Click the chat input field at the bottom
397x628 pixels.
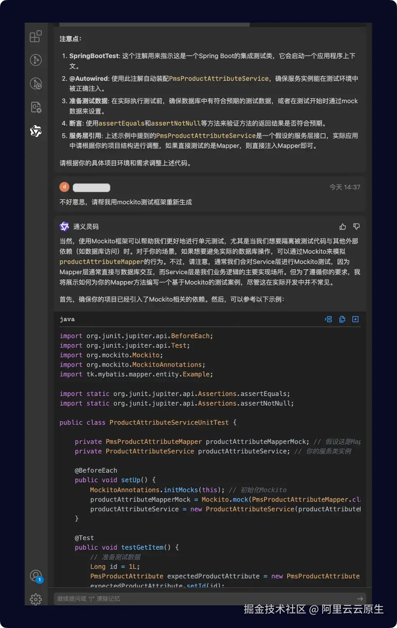[188, 599]
